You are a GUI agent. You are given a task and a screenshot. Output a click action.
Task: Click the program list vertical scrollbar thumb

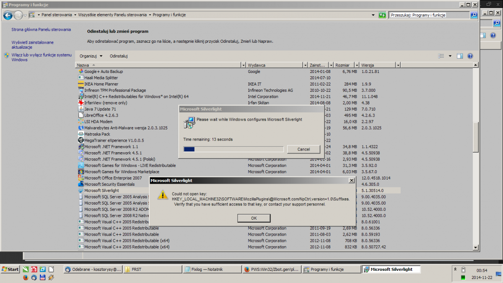tap(475, 138)
